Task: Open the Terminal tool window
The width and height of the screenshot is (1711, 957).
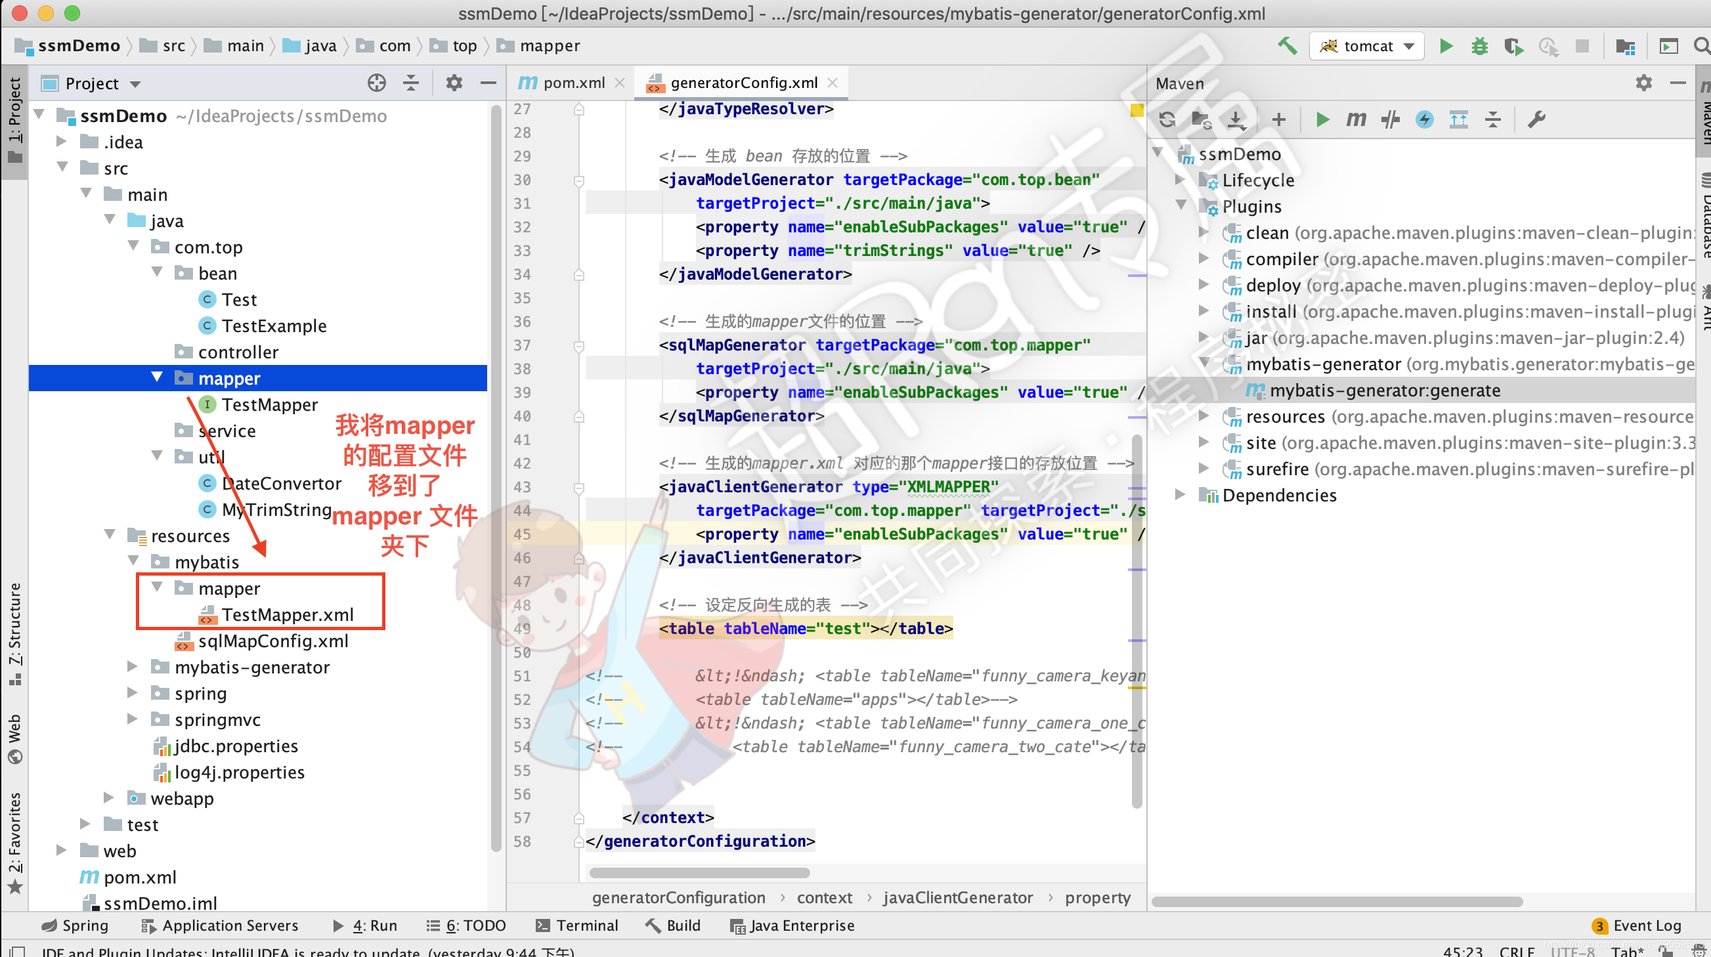Action: [576, 925]
